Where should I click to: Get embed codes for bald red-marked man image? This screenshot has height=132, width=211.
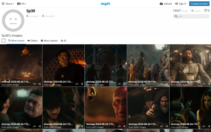click(x=119, y=126)
